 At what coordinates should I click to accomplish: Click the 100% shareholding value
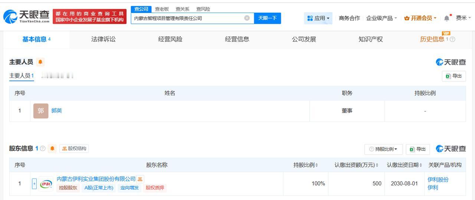(x=318, y=184)
